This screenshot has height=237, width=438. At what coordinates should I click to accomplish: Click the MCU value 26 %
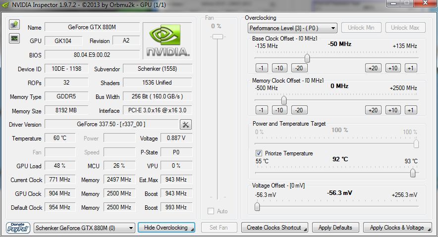point(119,165)
